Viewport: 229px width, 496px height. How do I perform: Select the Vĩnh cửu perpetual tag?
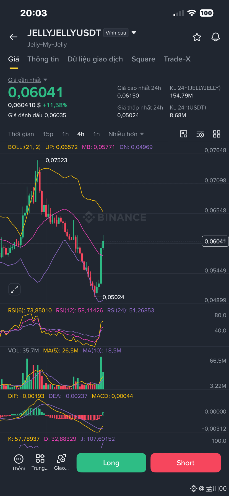click(116, 33)
